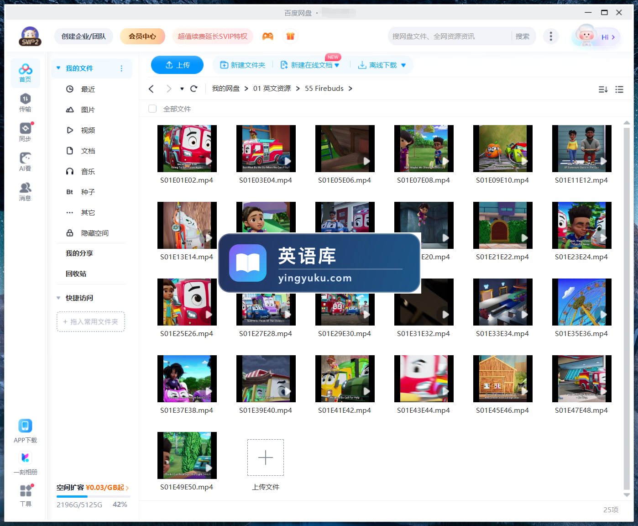Click the 上传 upload button
Screen dimensions: 638x526
click(x=177, y=65)
